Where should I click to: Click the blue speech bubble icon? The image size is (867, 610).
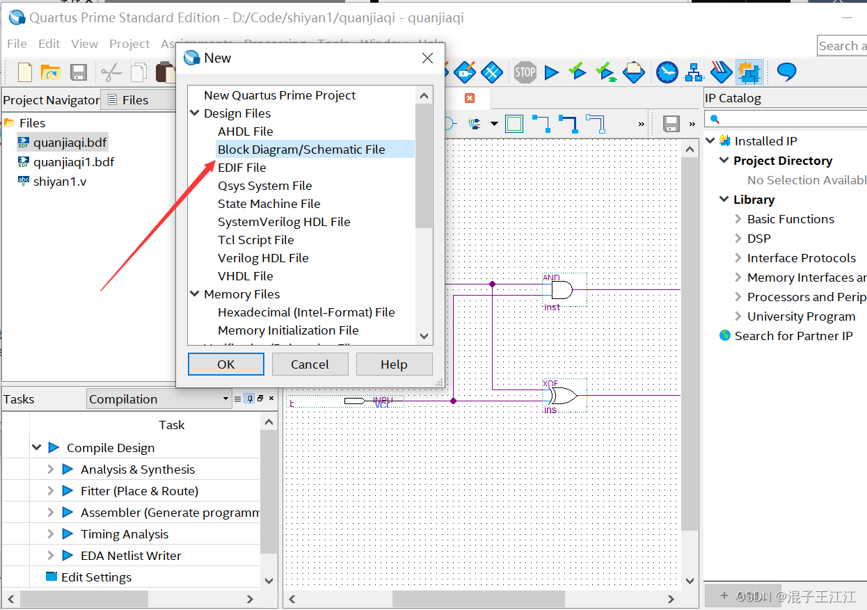786,72
